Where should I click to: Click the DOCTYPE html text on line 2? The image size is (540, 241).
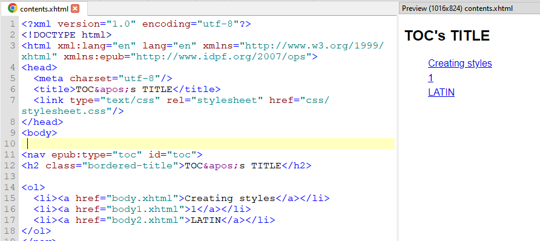coord(67,35)
